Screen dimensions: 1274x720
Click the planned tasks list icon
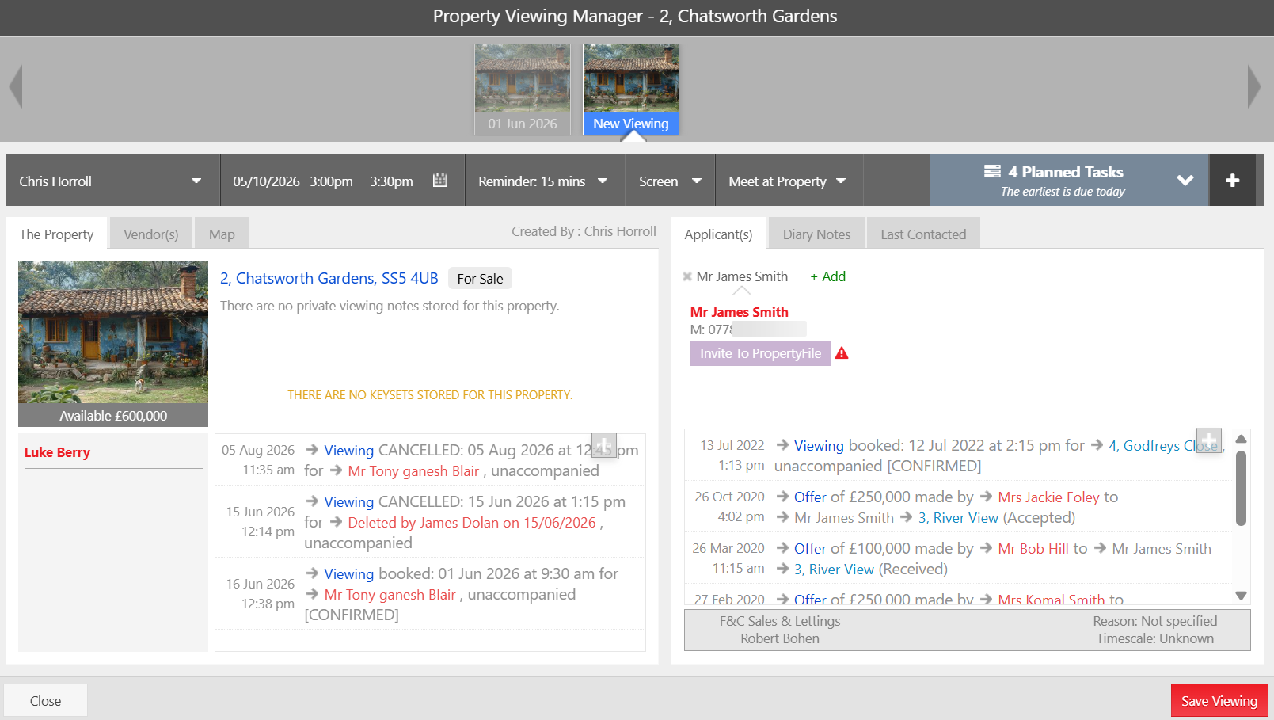pos(992,171)
